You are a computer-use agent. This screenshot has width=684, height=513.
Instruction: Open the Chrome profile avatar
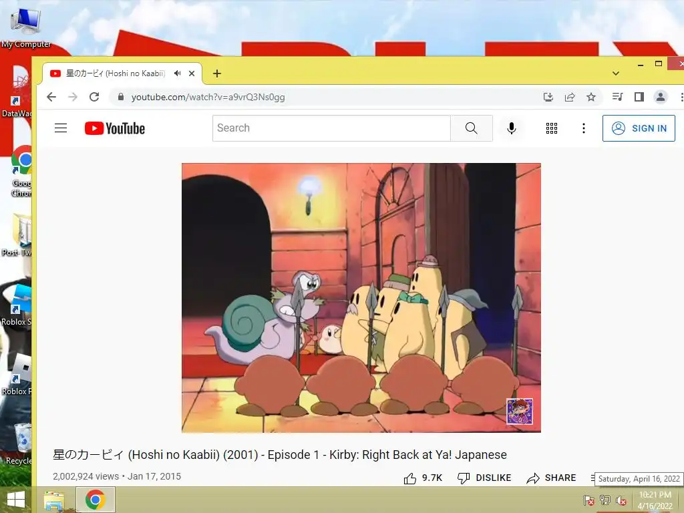coord(661,97)
